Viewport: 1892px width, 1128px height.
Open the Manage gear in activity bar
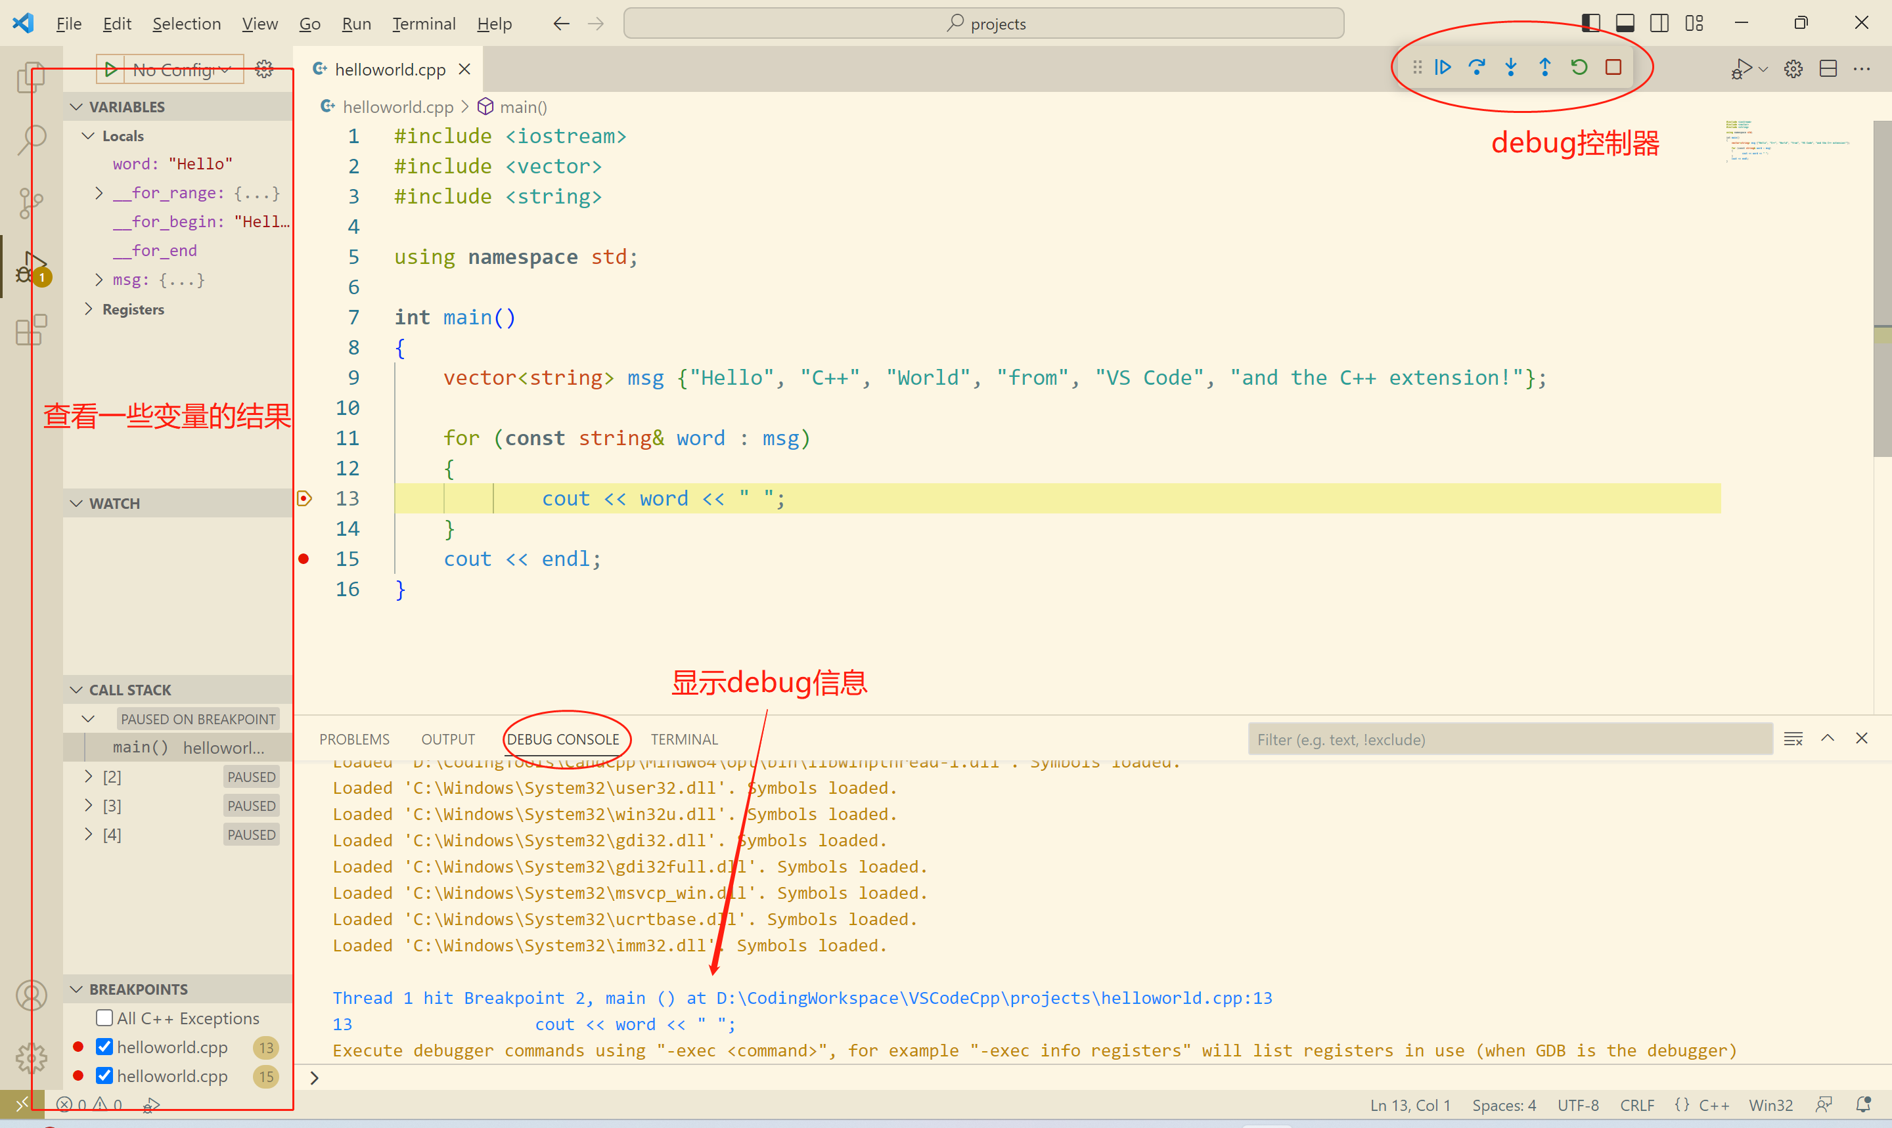click(x=31, y=1057)
